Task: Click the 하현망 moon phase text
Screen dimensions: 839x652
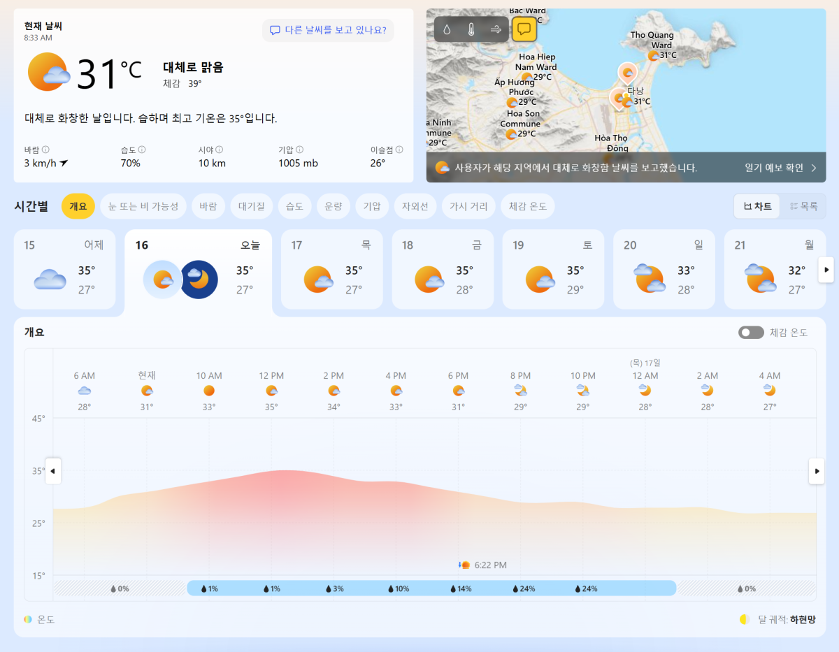Action: [803, 619]
